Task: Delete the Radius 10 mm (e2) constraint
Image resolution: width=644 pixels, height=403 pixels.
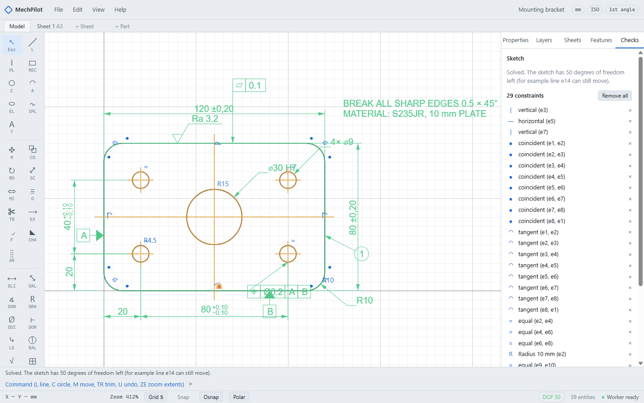Action: [630, 354]
